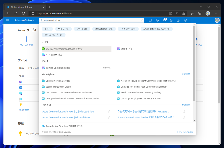Add this page to browser favorites

[183, 13]
